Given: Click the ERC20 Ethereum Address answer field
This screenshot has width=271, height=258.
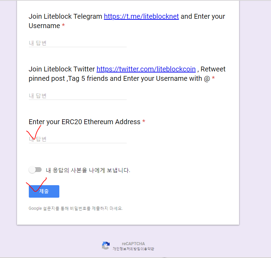Looking at the screenshot, I should point(78,139).
